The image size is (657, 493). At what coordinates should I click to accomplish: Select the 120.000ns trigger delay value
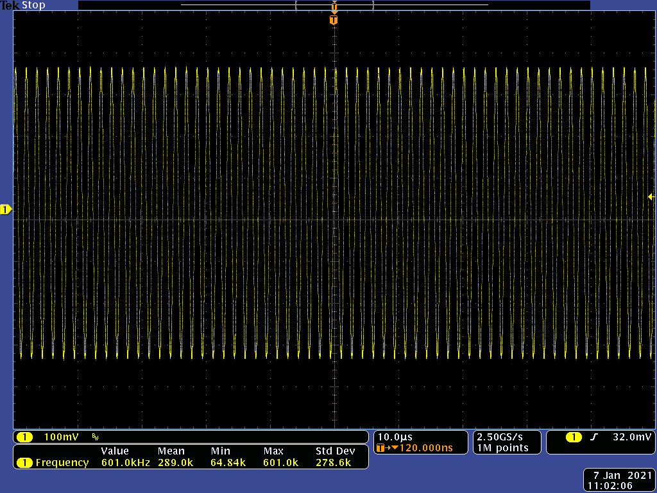[425, 448]
